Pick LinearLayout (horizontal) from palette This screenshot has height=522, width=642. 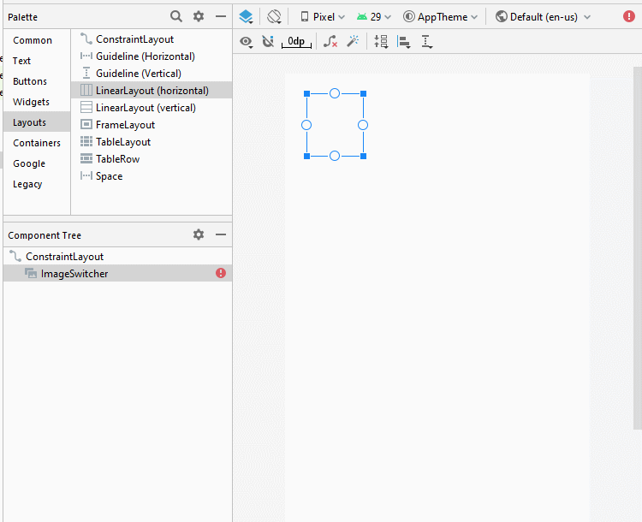tap(152, 90)
